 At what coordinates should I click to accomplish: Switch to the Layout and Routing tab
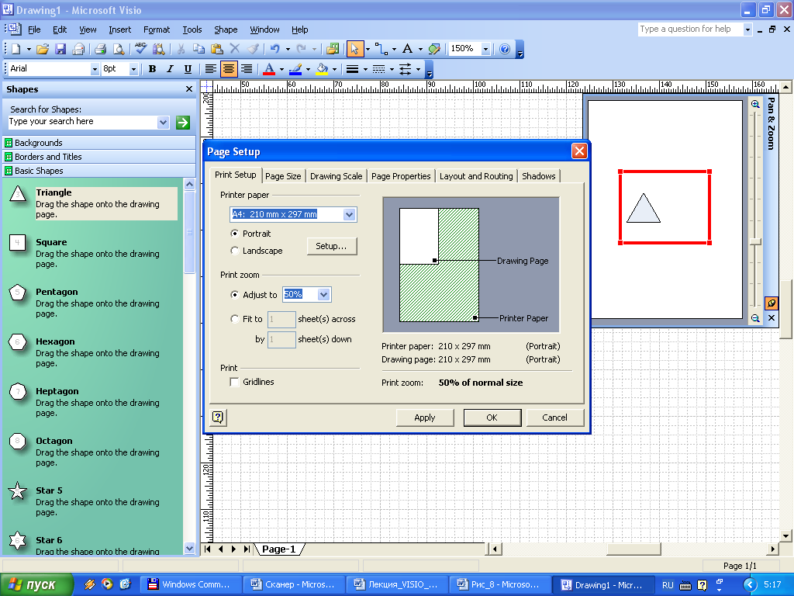[x=476, y=176]
